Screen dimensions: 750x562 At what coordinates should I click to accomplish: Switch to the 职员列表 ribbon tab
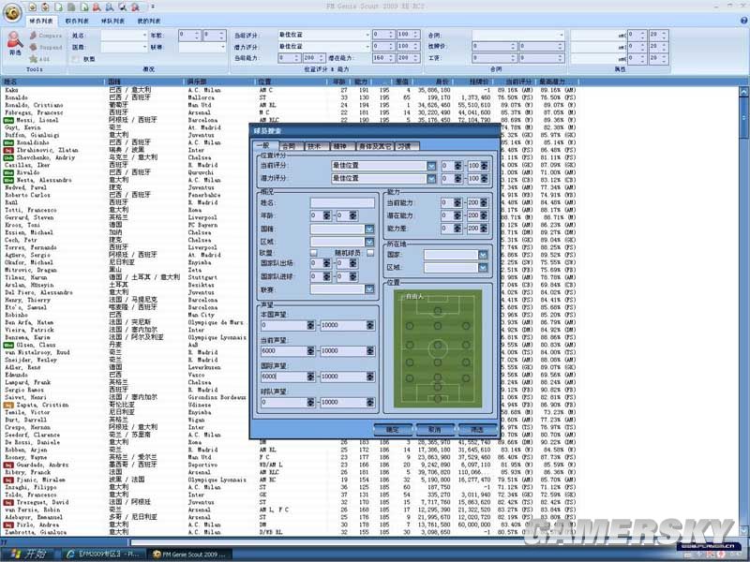tap(78, 21)
